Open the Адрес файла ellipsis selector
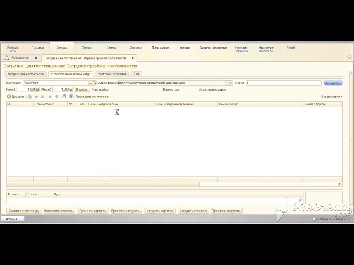This screenshot has width=354, height=265. coord(227,83)
